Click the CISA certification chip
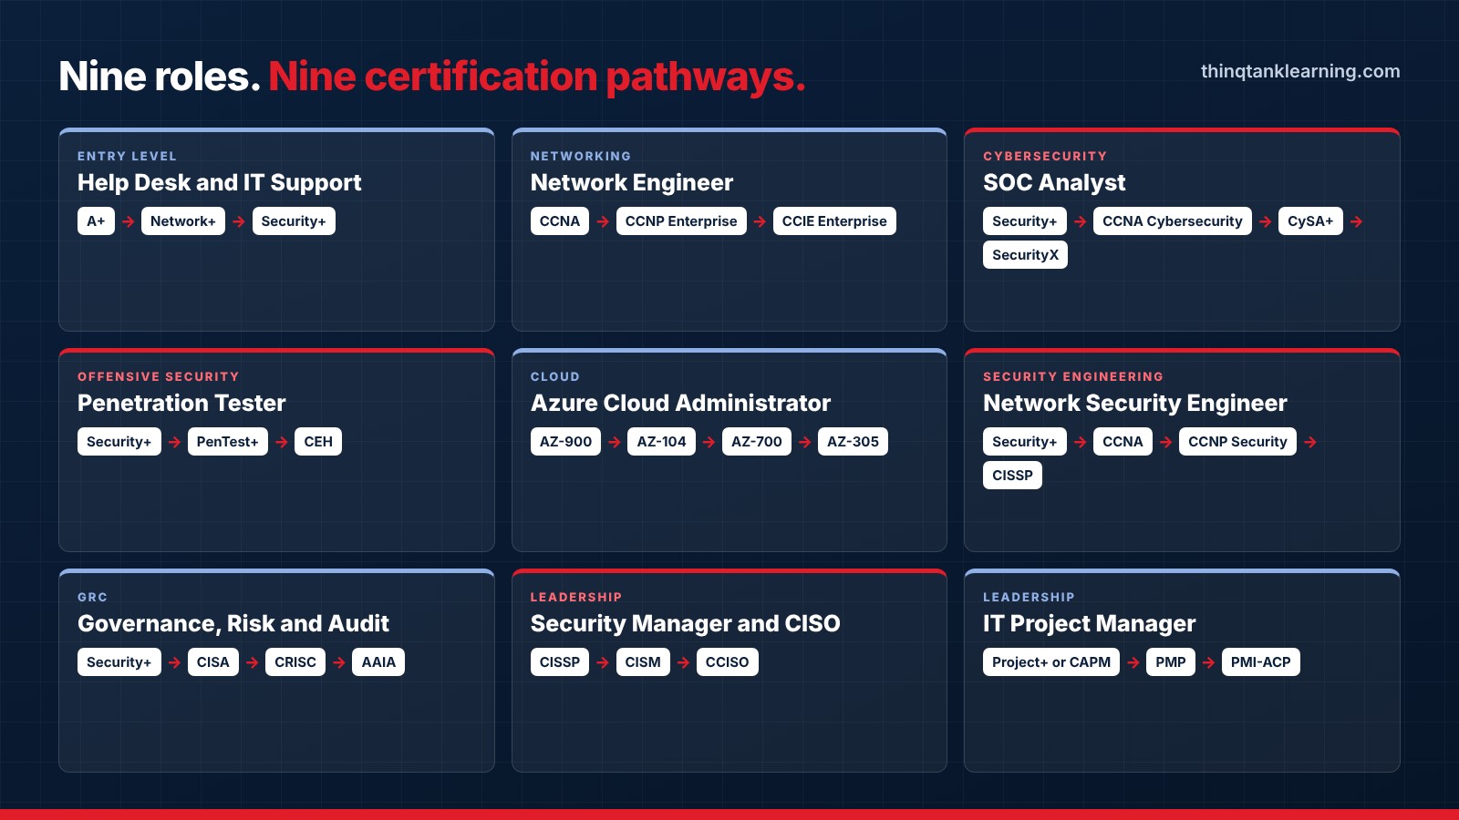Viewport: 1459px width, 820px height. (213, 662)
